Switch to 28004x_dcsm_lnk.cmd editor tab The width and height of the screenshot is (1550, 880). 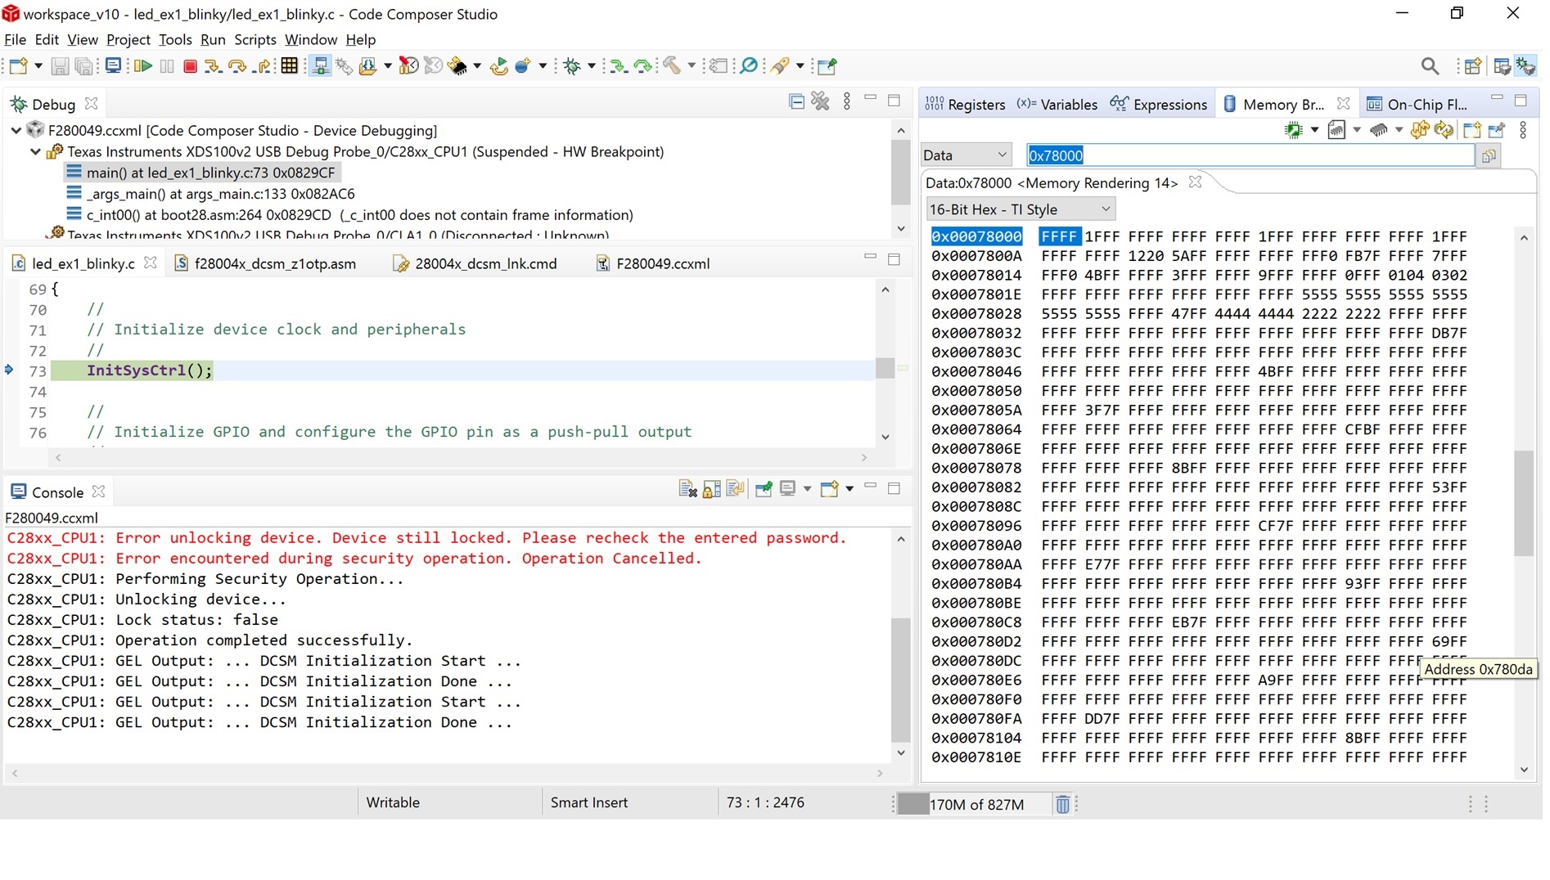click(475, 263)
